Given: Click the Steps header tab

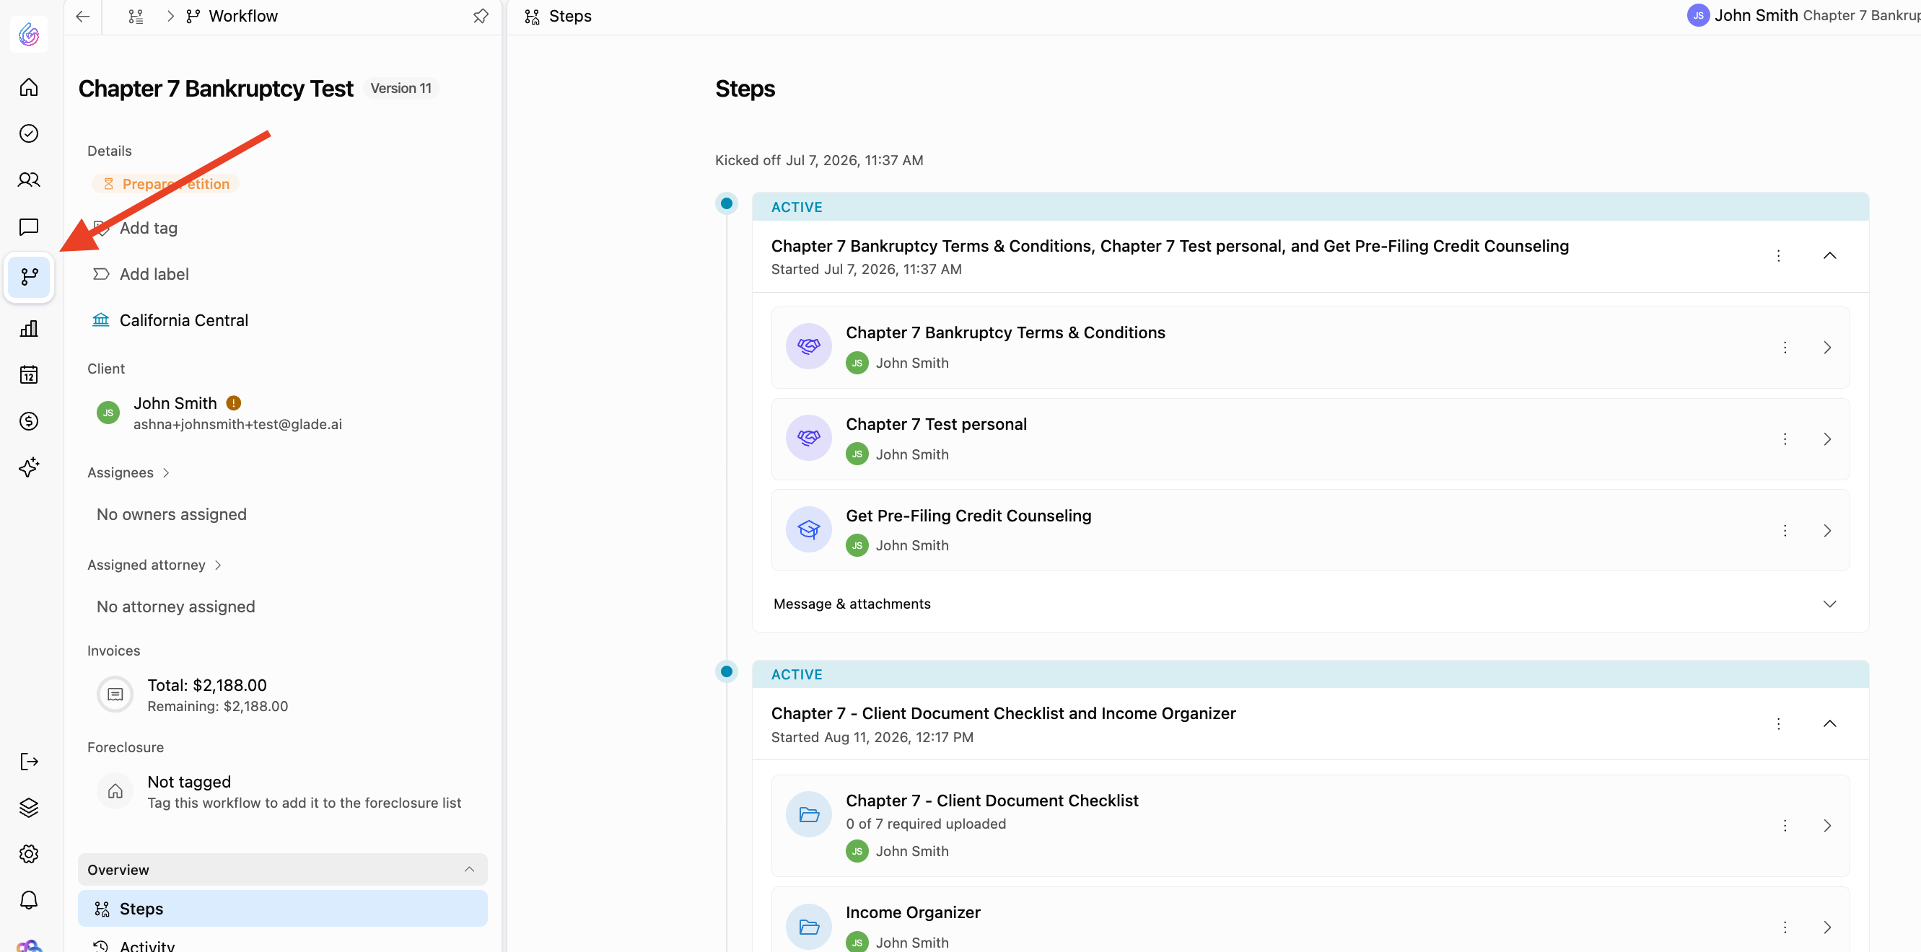Looking at the screenshot, I should coord(559,17).
